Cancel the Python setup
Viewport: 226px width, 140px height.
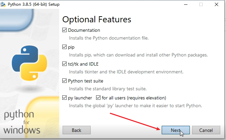click(x=206, y=130)
